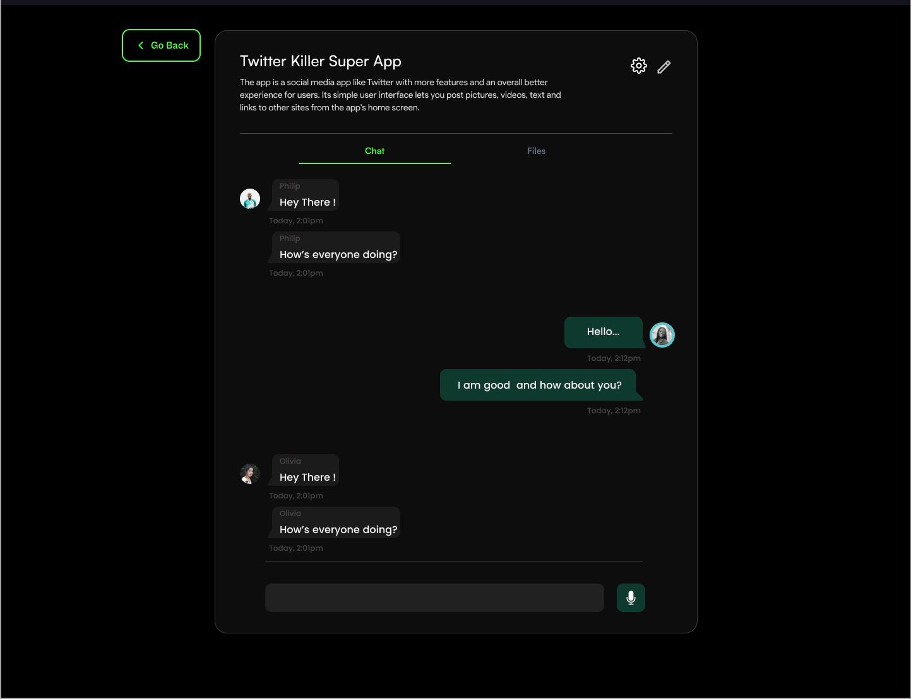The width and height of the screenshot is (911, 699).
Task: Tap the microphone voice message button
Action: 631,597
